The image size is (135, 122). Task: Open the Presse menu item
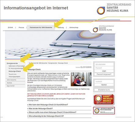pos(21,27)
